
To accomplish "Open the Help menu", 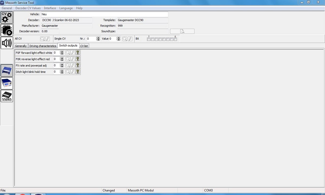I will tap(79, 8).
